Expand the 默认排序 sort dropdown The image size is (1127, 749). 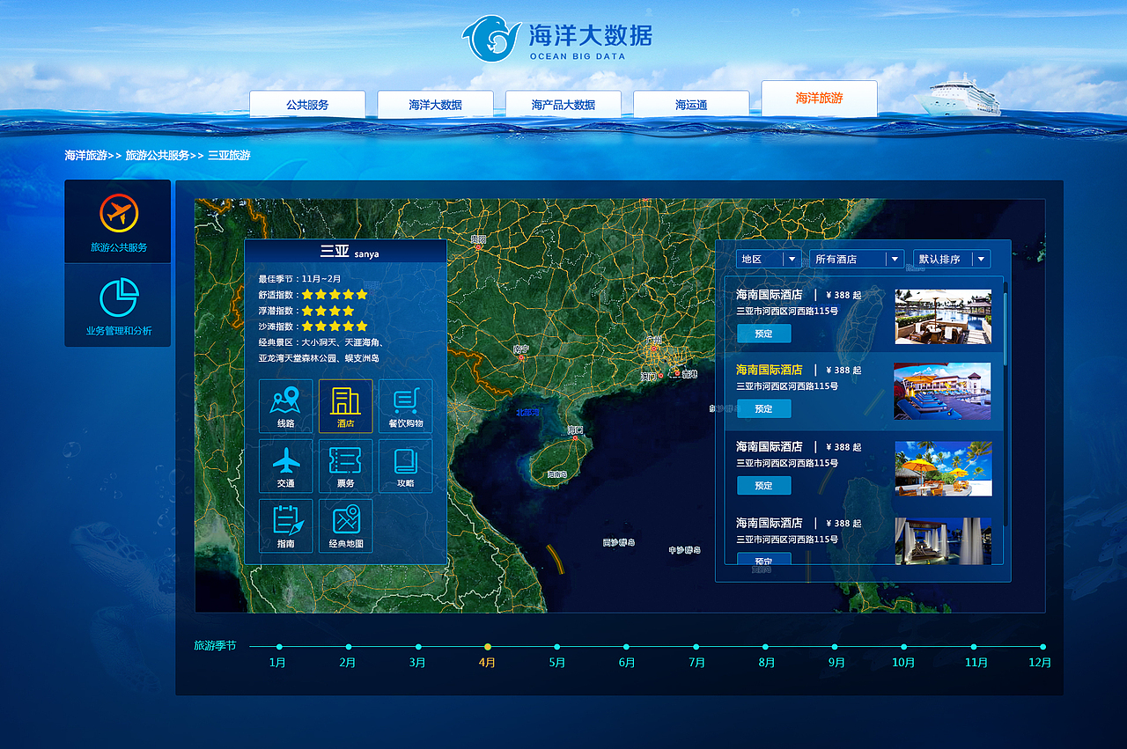pos(952,259)
